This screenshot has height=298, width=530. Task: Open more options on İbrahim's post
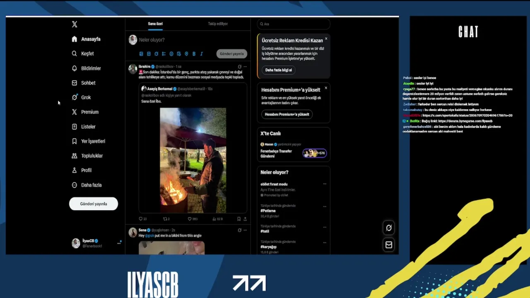pos(245,66)
